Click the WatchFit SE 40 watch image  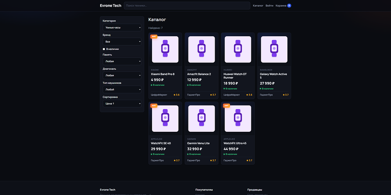[x=165, y=119]
